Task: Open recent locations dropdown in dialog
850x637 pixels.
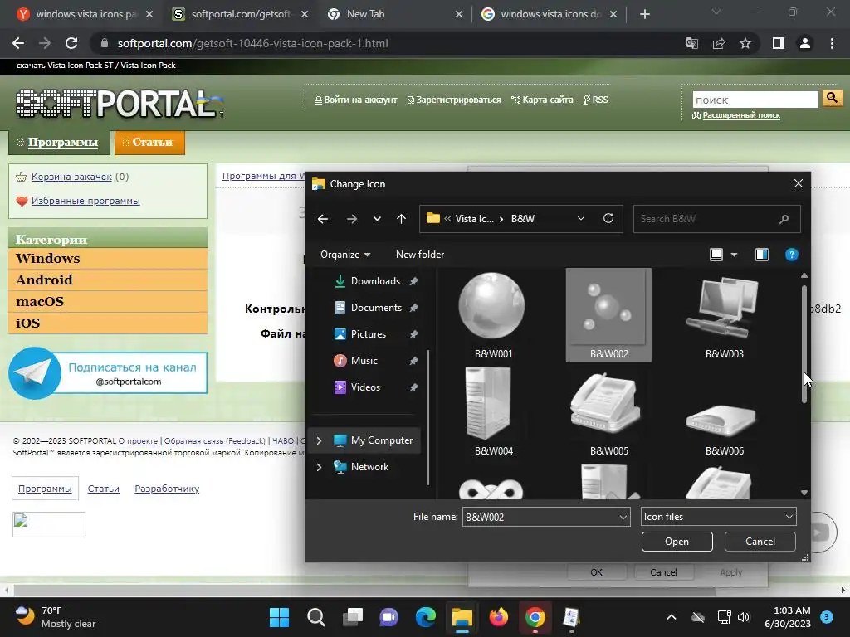Action: pos(377,219)
